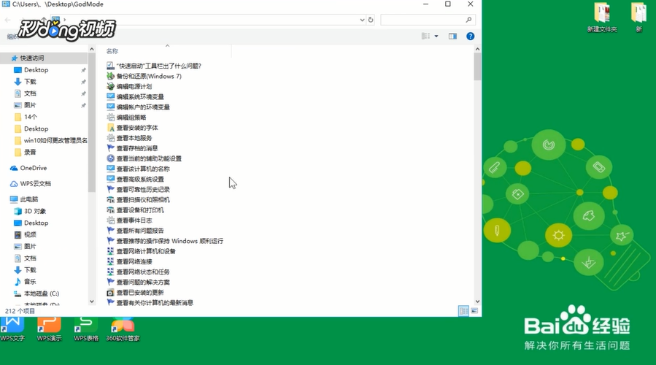The width and height of the screenshot is (656, 365).
Task: Toggle the preview pane icon
Action: point(452,36)
